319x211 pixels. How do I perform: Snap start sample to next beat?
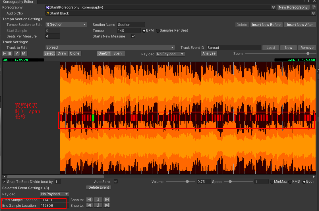(x=107, y=200)
